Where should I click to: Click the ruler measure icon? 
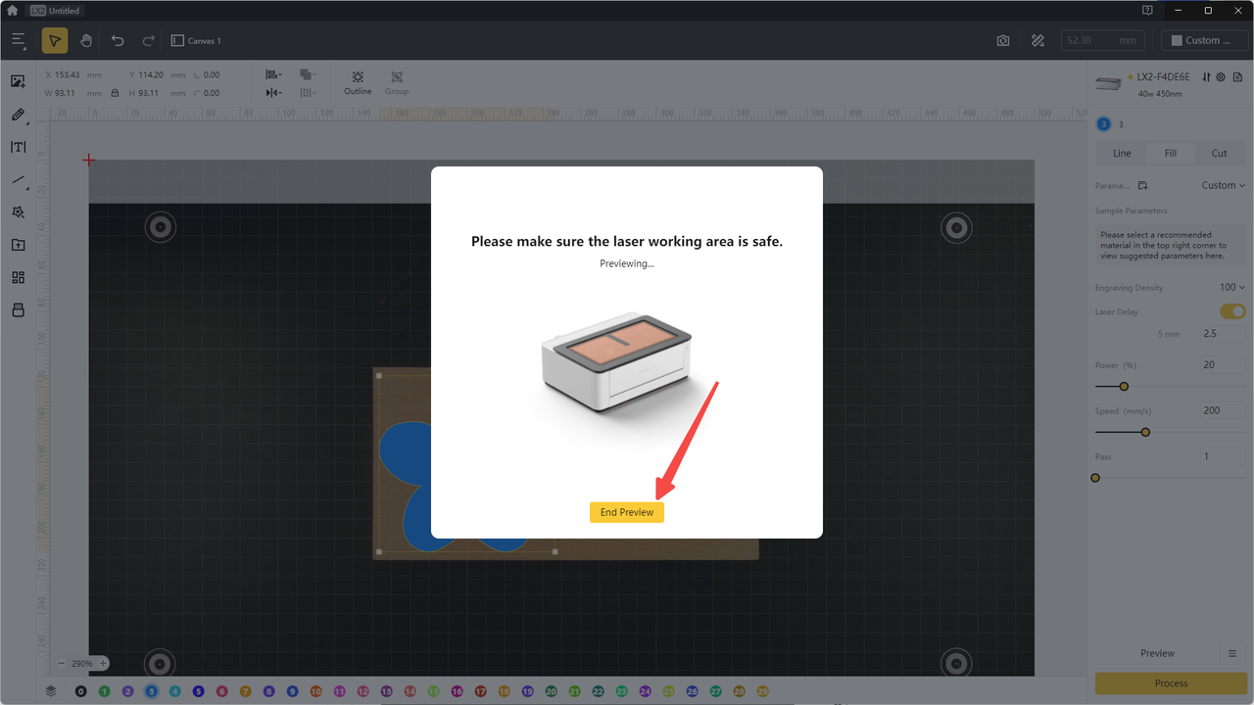(1037, 41)
